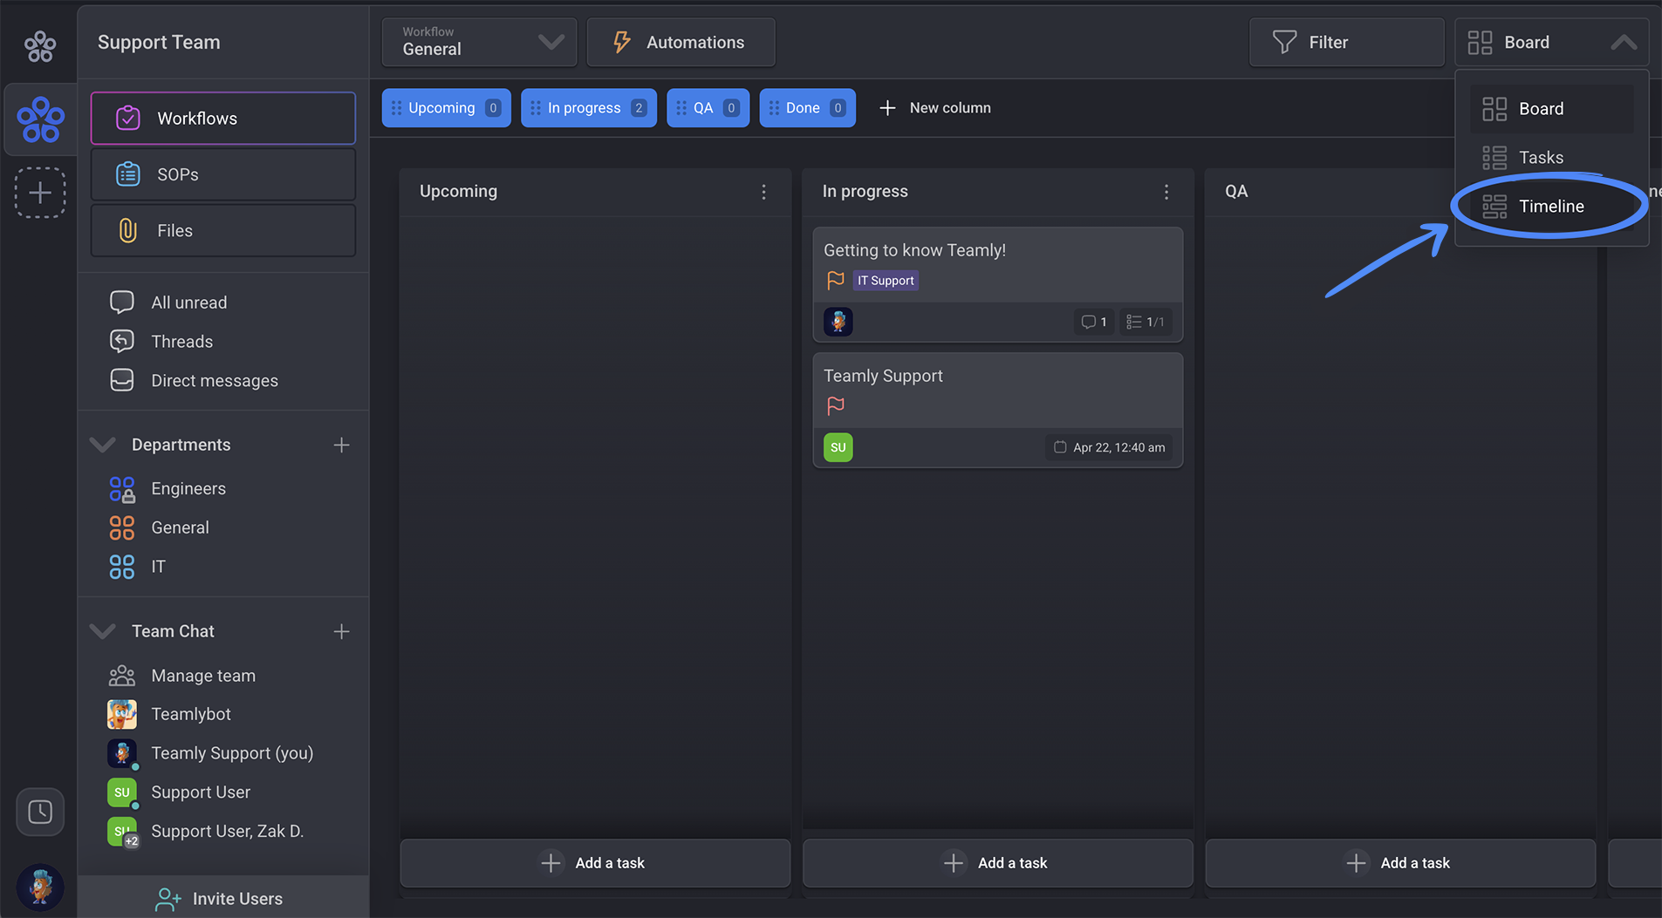Click the QA column chip
This screenshot has height=918, width=1662.
pyautogui.click(x=708, y=108)
